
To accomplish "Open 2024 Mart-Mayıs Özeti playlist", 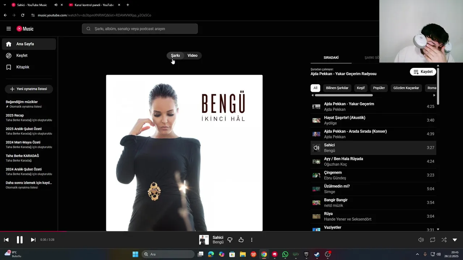I will point(29,144).
